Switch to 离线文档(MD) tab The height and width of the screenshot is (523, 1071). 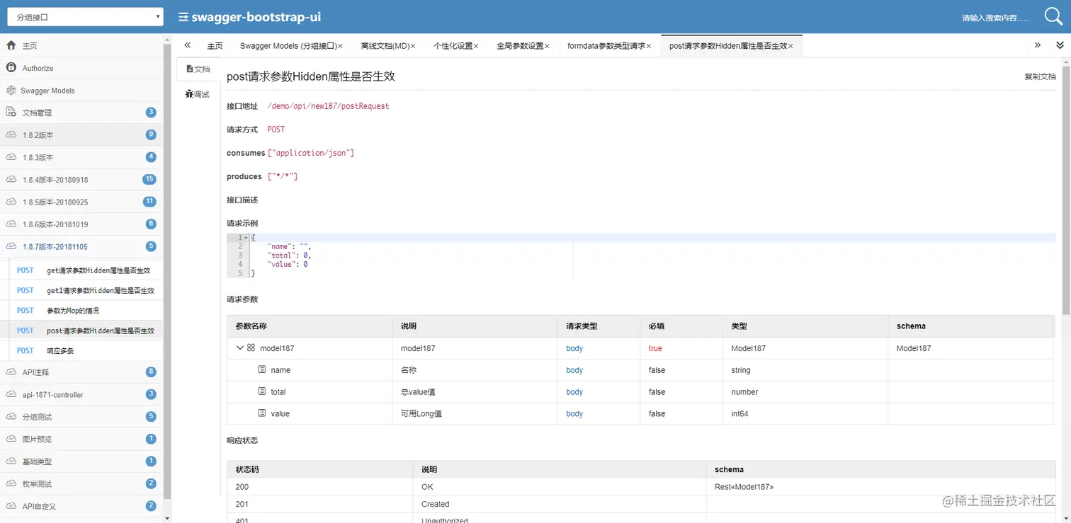pyautogui.click(x=385, y=46)
